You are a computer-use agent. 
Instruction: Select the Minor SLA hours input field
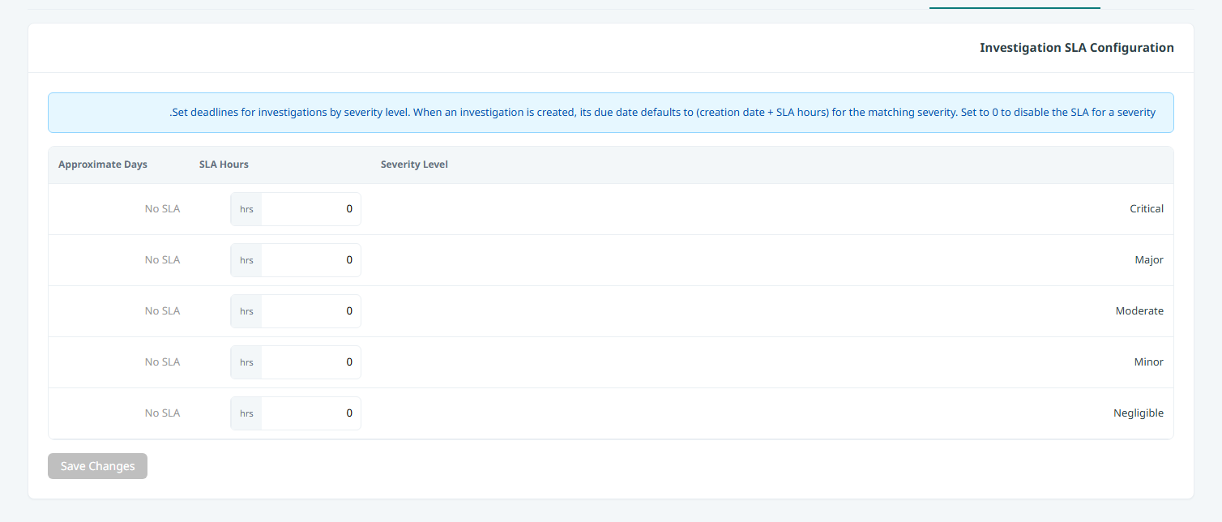(311, 362)
